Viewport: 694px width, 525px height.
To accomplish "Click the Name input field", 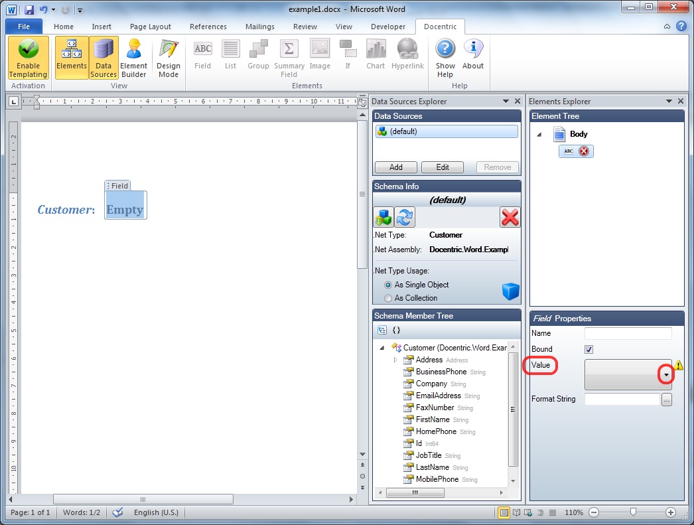I will 628,333.
